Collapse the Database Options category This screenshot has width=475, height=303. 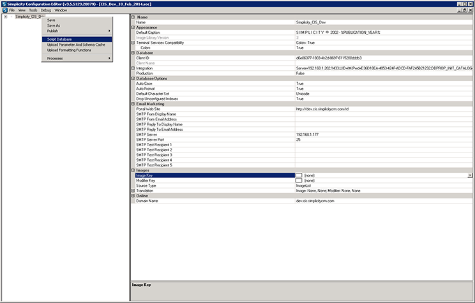pos(133,78)
